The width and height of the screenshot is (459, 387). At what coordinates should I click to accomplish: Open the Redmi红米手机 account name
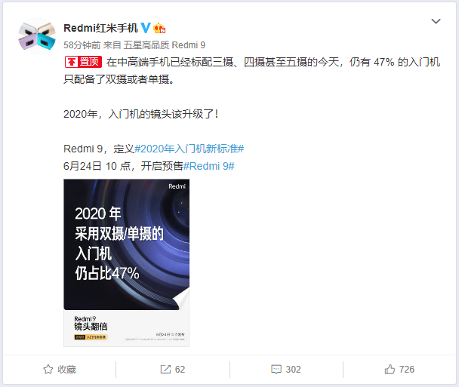coord(100,28)
